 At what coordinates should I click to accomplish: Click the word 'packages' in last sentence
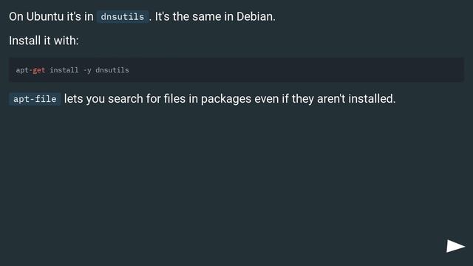pos(226,99)
